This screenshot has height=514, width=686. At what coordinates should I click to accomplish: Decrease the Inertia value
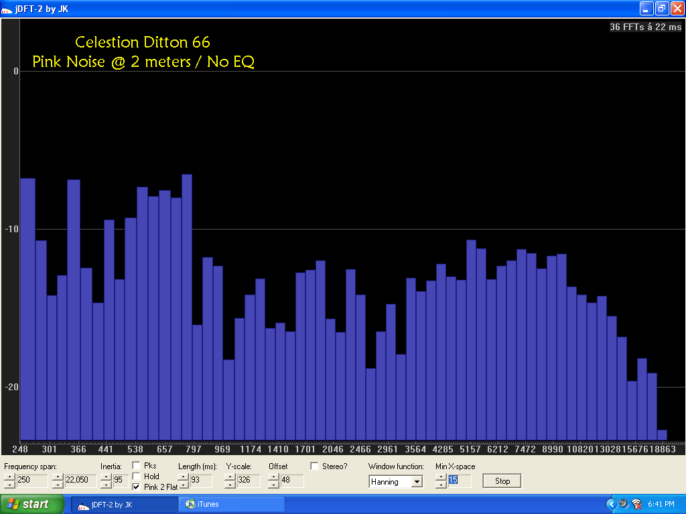(x=106, y=485)
